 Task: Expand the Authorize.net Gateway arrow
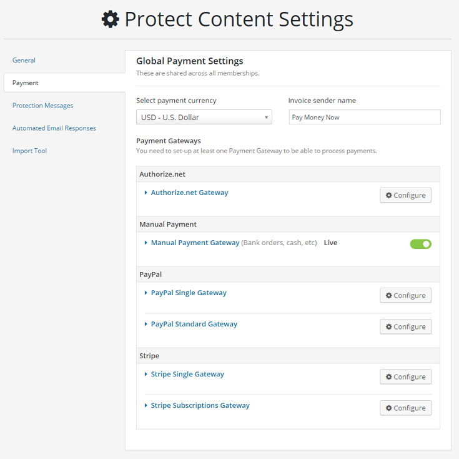click(146, 193)
